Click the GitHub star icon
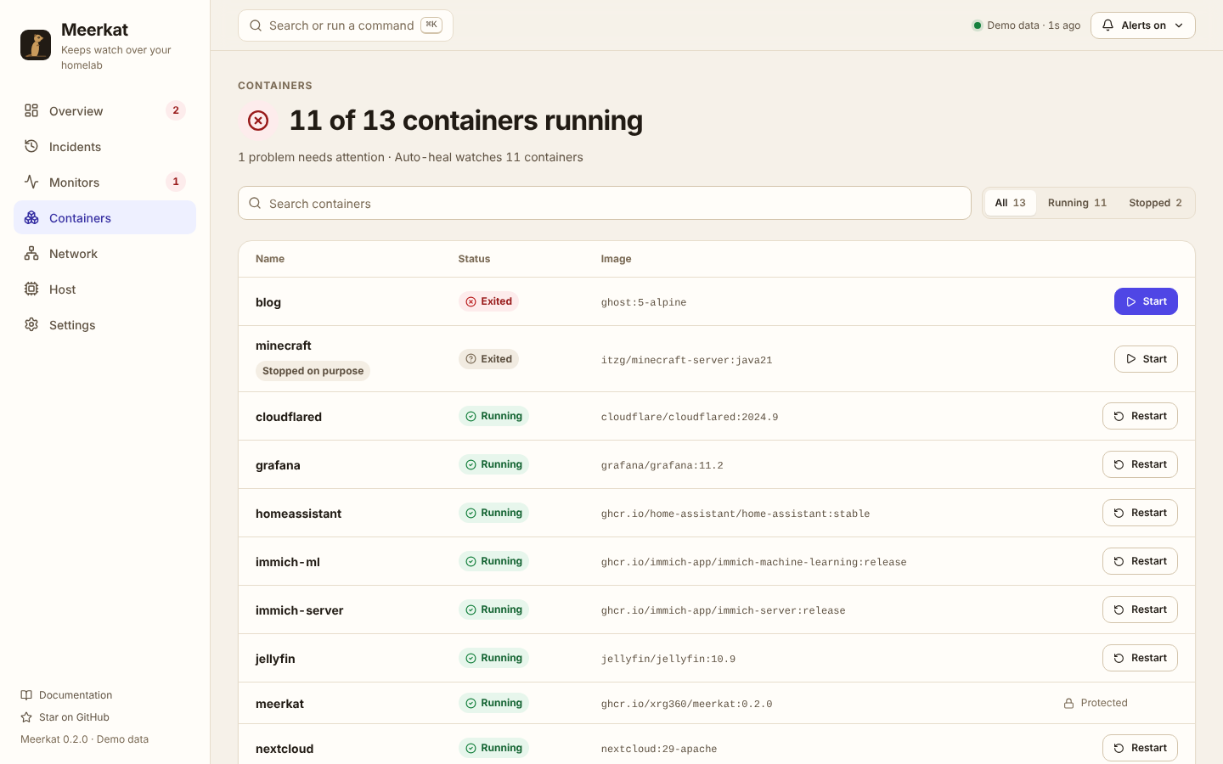The height and width of the screenshot is (764, 1223). pyautogui.click(x=26, y=717)
